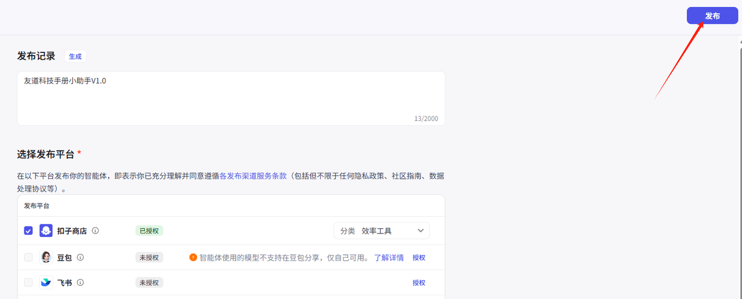Click the 未授权 badge in 豆包 row
This screenshot has width=742, height=299.
click(149, 257)
